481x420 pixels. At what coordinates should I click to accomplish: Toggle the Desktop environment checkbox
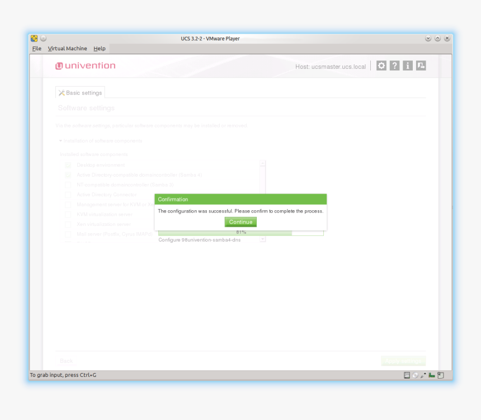(68, 165)
